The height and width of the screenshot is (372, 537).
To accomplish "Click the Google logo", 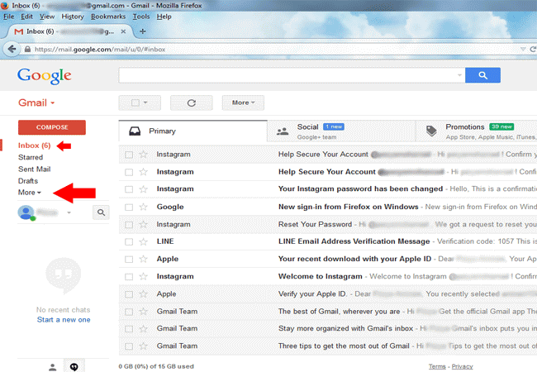I will tap(45, 76).
